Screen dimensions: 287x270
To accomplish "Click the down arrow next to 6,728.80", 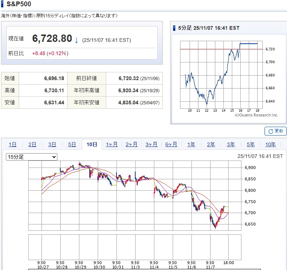I will 76,40.
